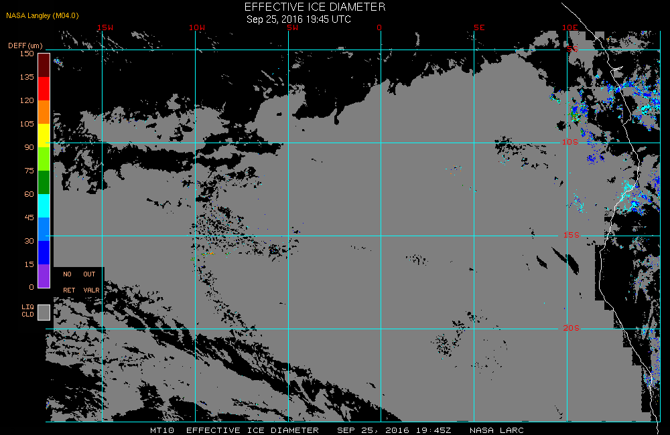670x435 pixels.
Task: Click the Sep 25, 2016 19:45 UTC timestamp
Action: click(299, 19)
